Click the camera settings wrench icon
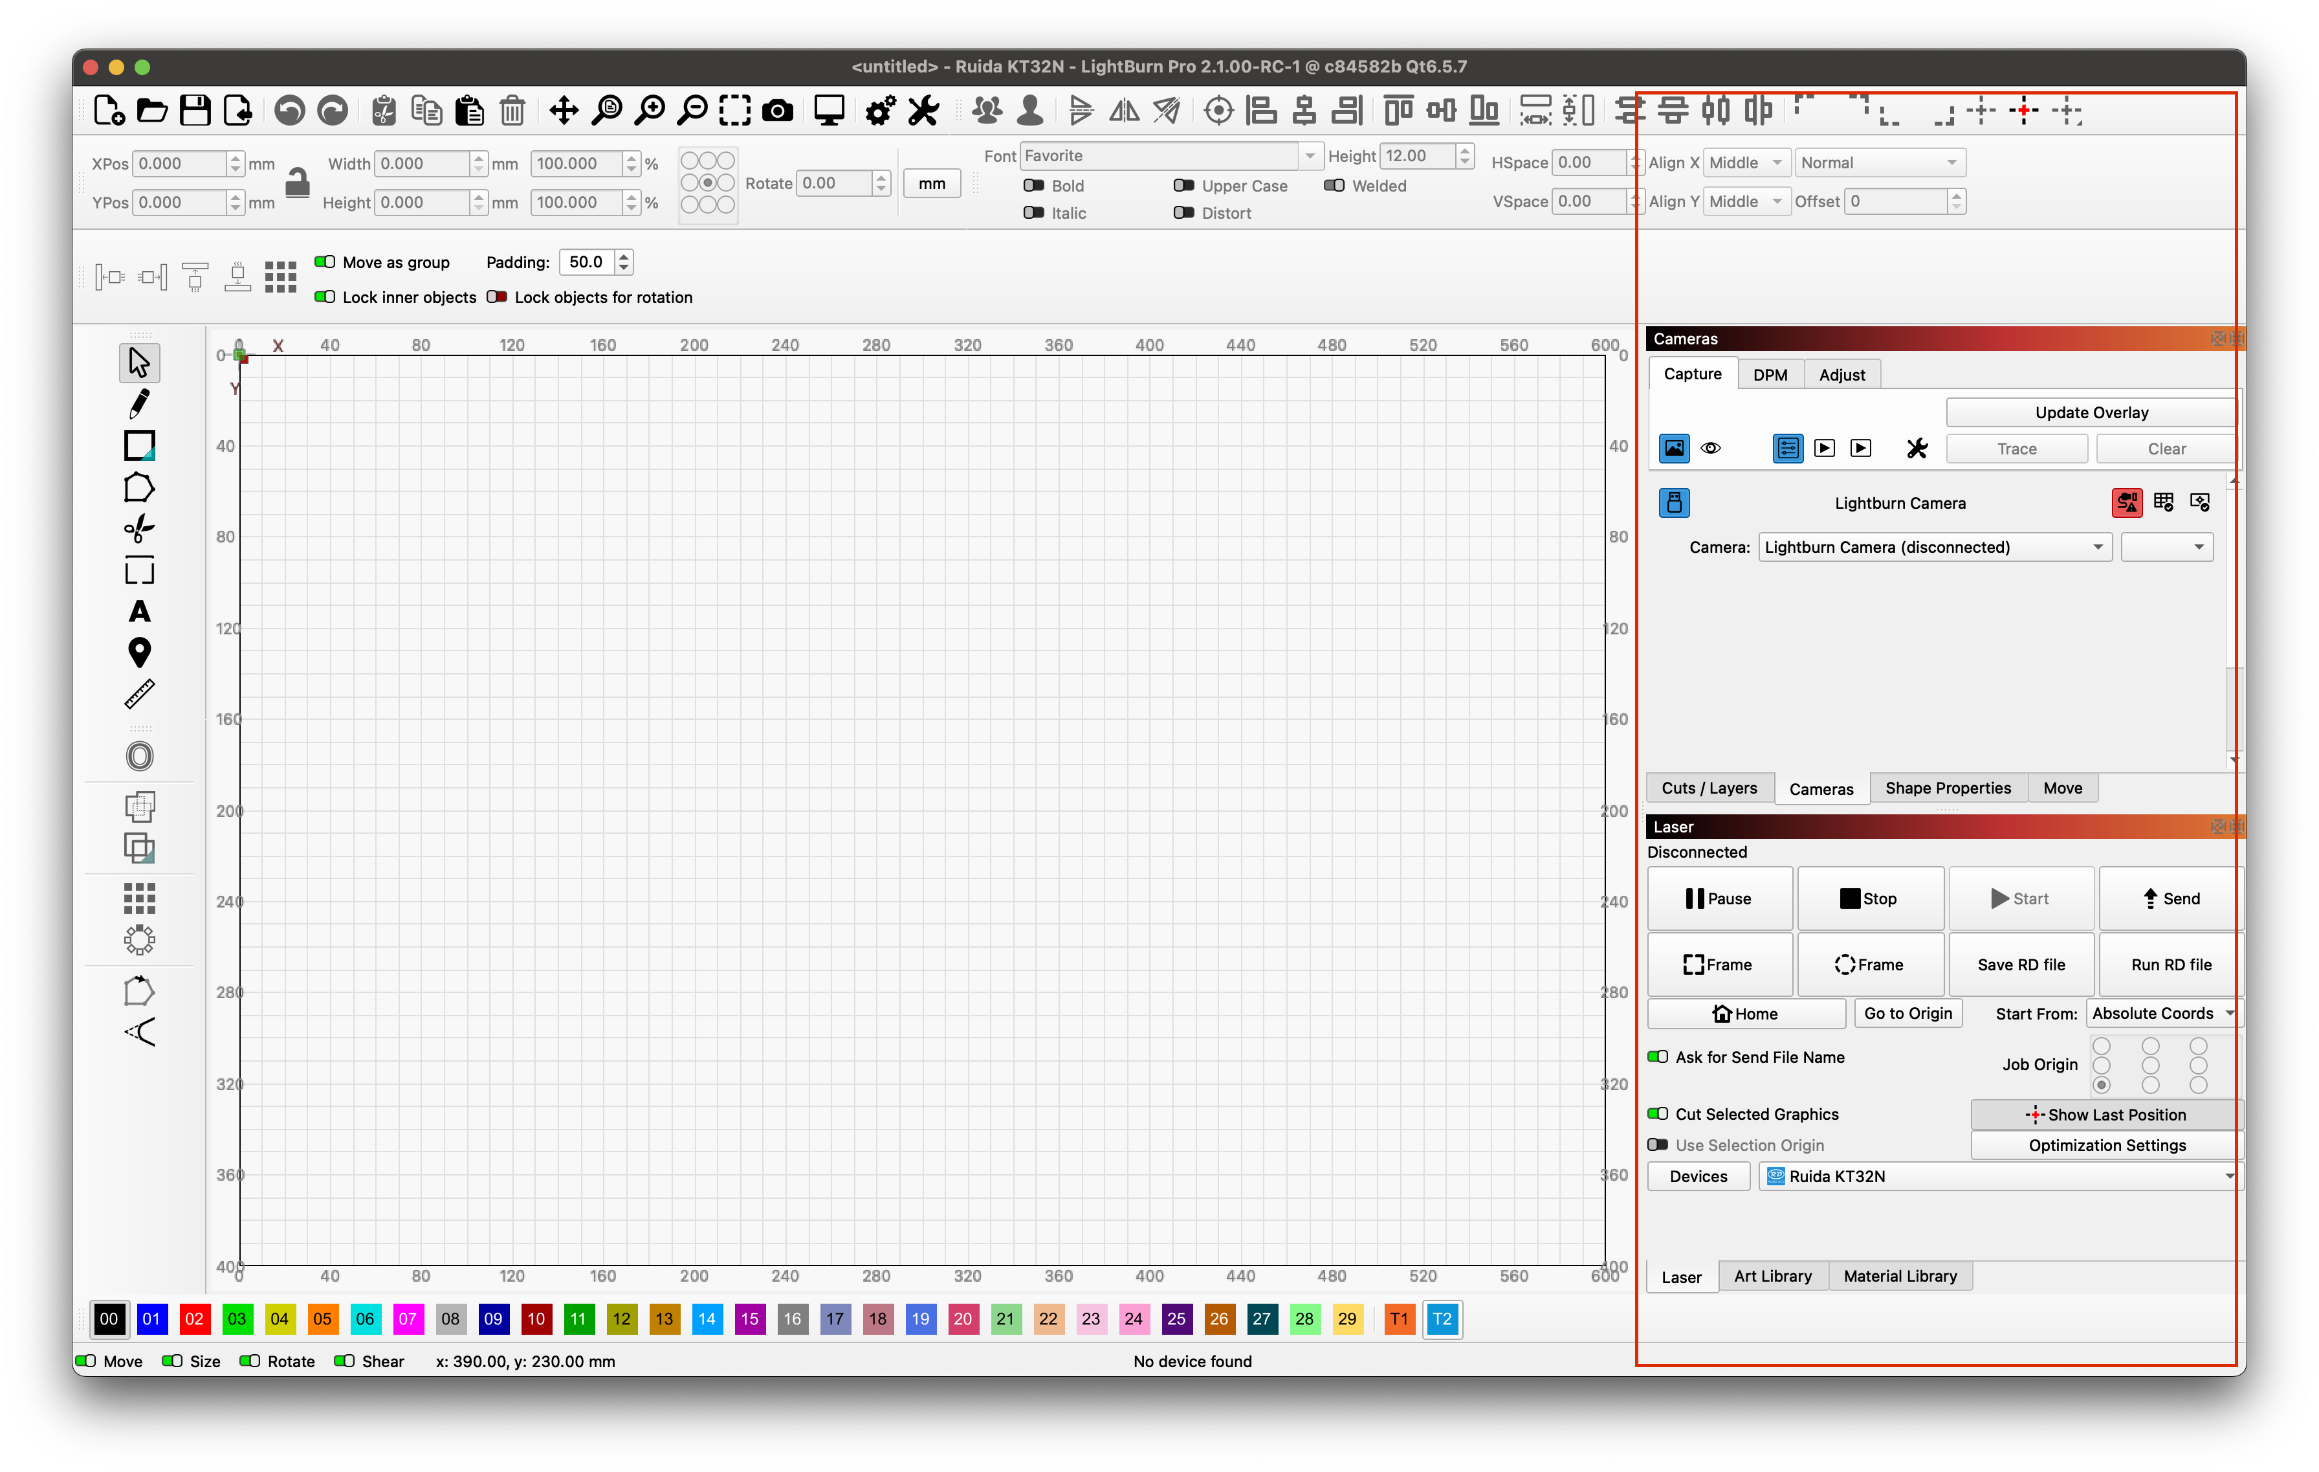Viewport: 2319px width, 1472px height. [1917, 449]
